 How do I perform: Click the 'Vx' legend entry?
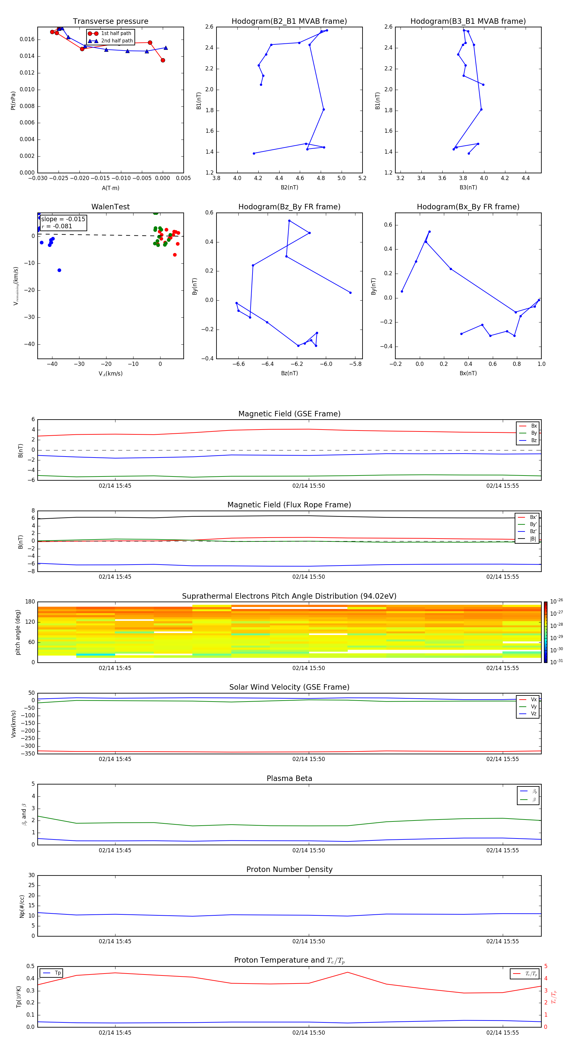(x=528, y=700)
